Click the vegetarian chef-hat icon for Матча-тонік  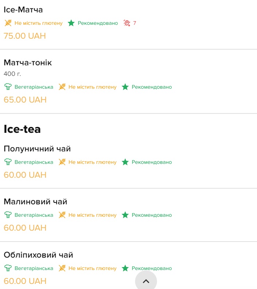tap(8, 87)
